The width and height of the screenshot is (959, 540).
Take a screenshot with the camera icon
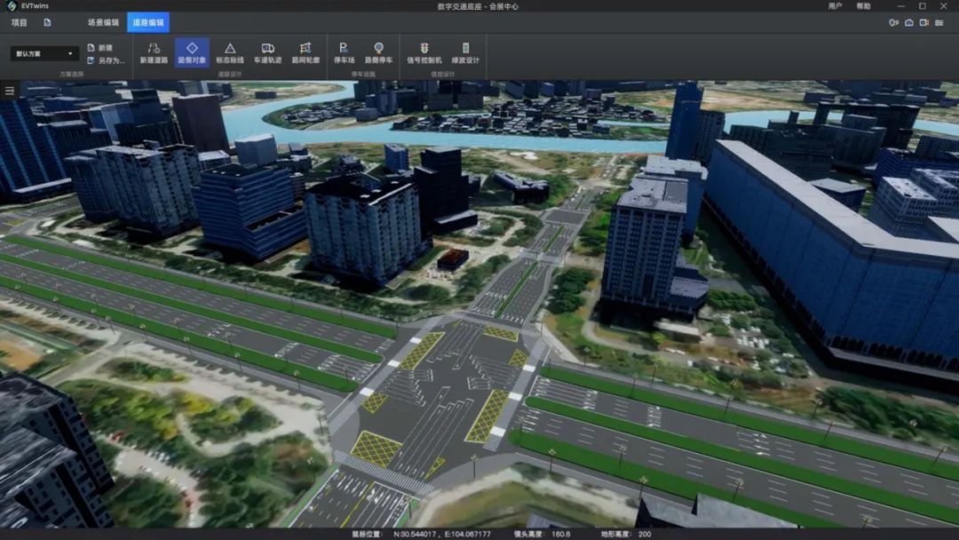click(909, 22)
